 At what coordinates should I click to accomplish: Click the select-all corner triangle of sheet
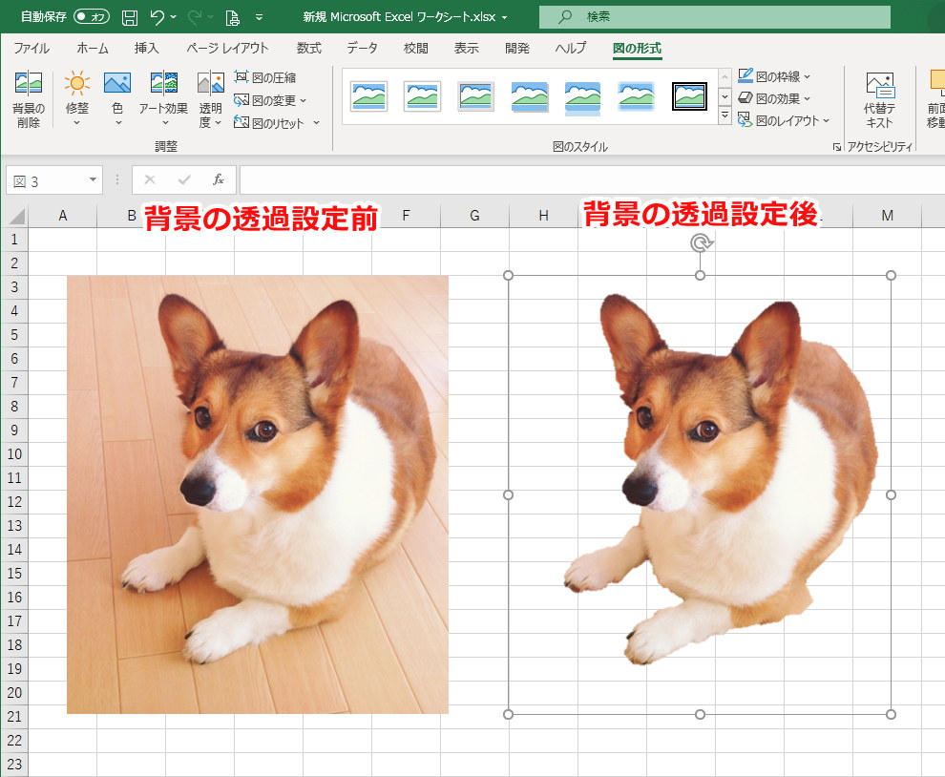click(15, 215)
